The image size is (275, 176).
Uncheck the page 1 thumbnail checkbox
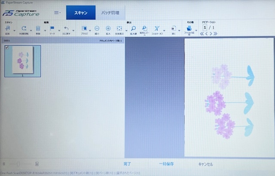[x=7, y=47]
